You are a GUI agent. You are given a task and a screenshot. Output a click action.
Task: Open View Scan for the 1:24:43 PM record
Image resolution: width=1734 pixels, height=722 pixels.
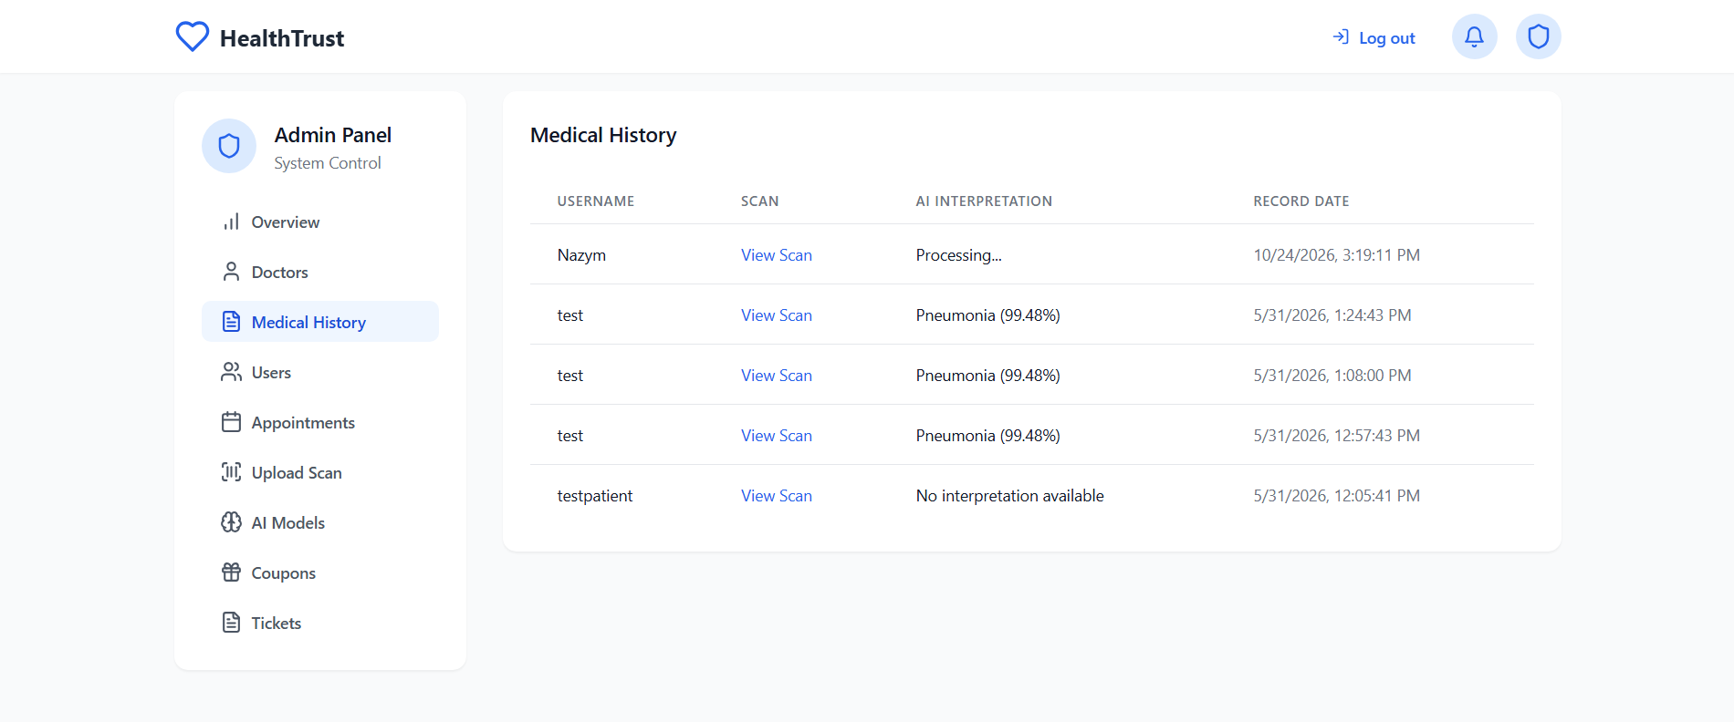777,315
